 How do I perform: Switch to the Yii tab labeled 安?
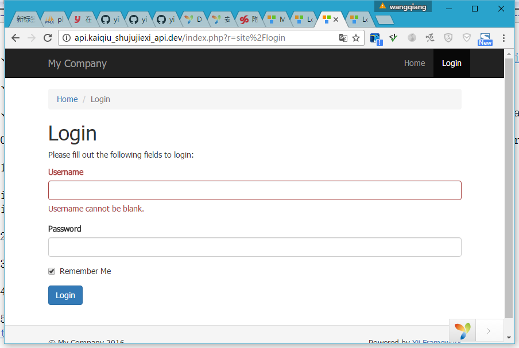tap(222, 19)
